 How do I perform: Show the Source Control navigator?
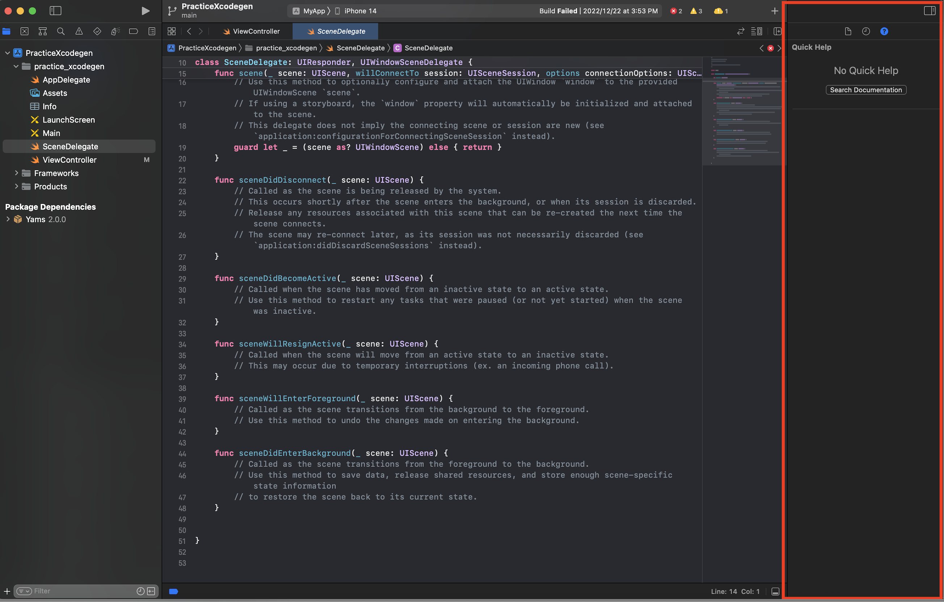click(24, 32)
